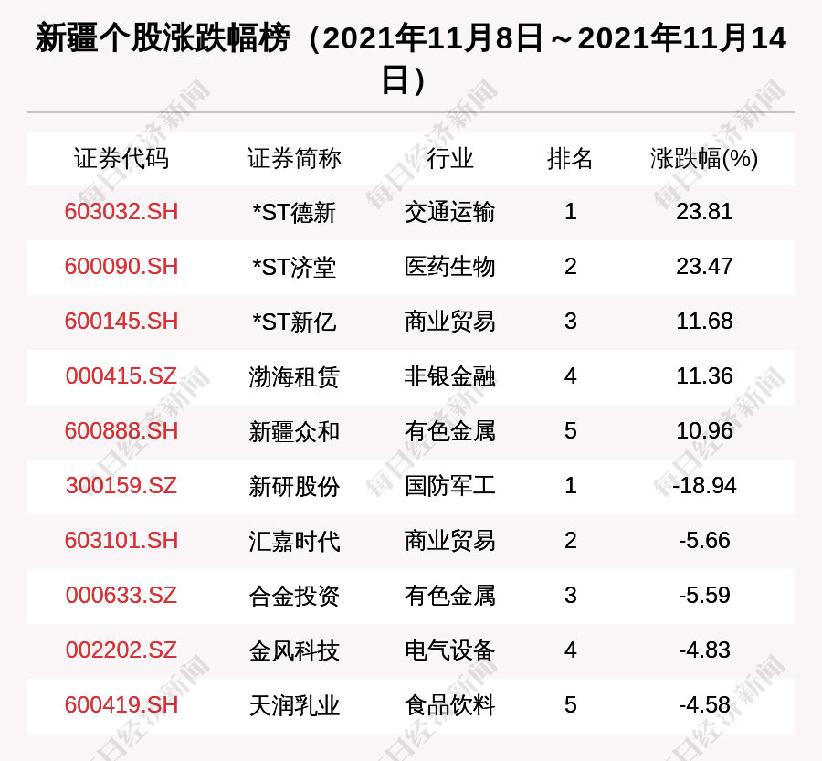Click the 涨跌幅(%) column header
This screenshot has height=761, width=822.
point(704,158)
